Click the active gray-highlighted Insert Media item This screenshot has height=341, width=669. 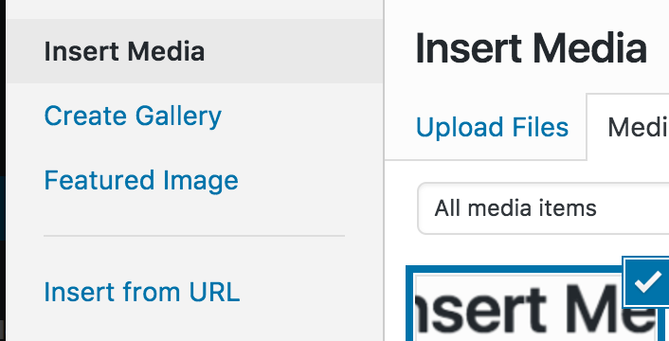point(195,51)
